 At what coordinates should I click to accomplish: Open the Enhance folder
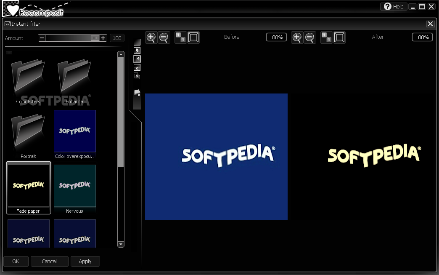74,81
